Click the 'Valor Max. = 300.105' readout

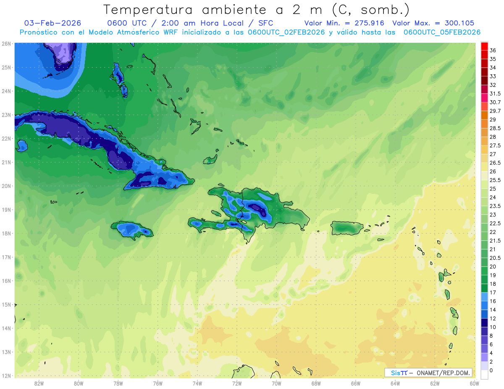coord(433,23)
